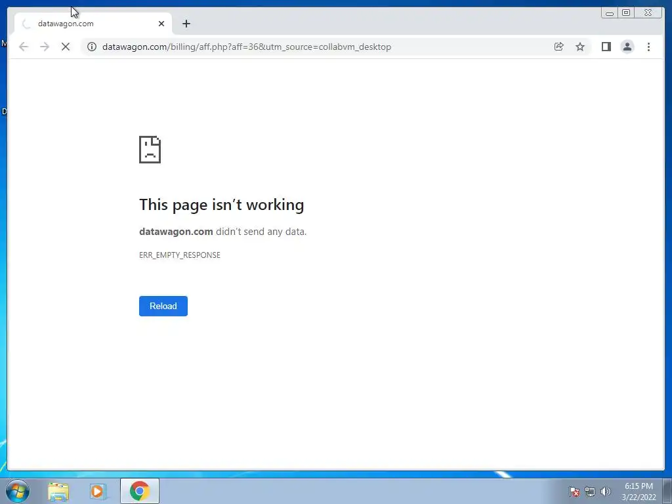Open Action Center flag icon

point(574,491)
